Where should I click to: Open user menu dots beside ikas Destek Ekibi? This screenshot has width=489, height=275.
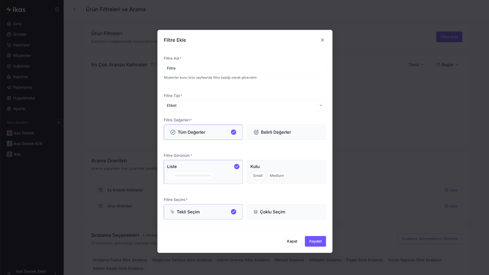(x=55, y=273)
